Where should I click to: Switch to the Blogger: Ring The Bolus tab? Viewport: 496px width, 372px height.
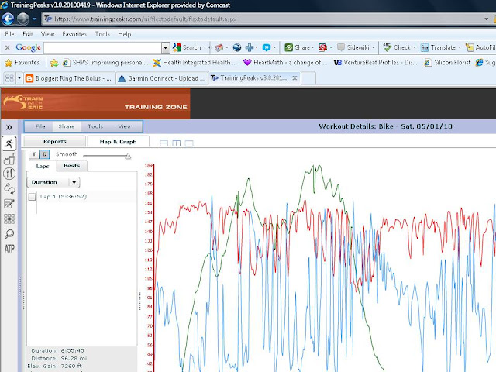(x=69, y=78)
